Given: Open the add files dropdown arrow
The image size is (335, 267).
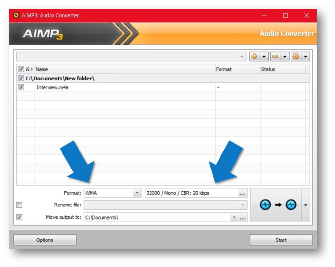Looking at the screenshot, I should (264, 56).
